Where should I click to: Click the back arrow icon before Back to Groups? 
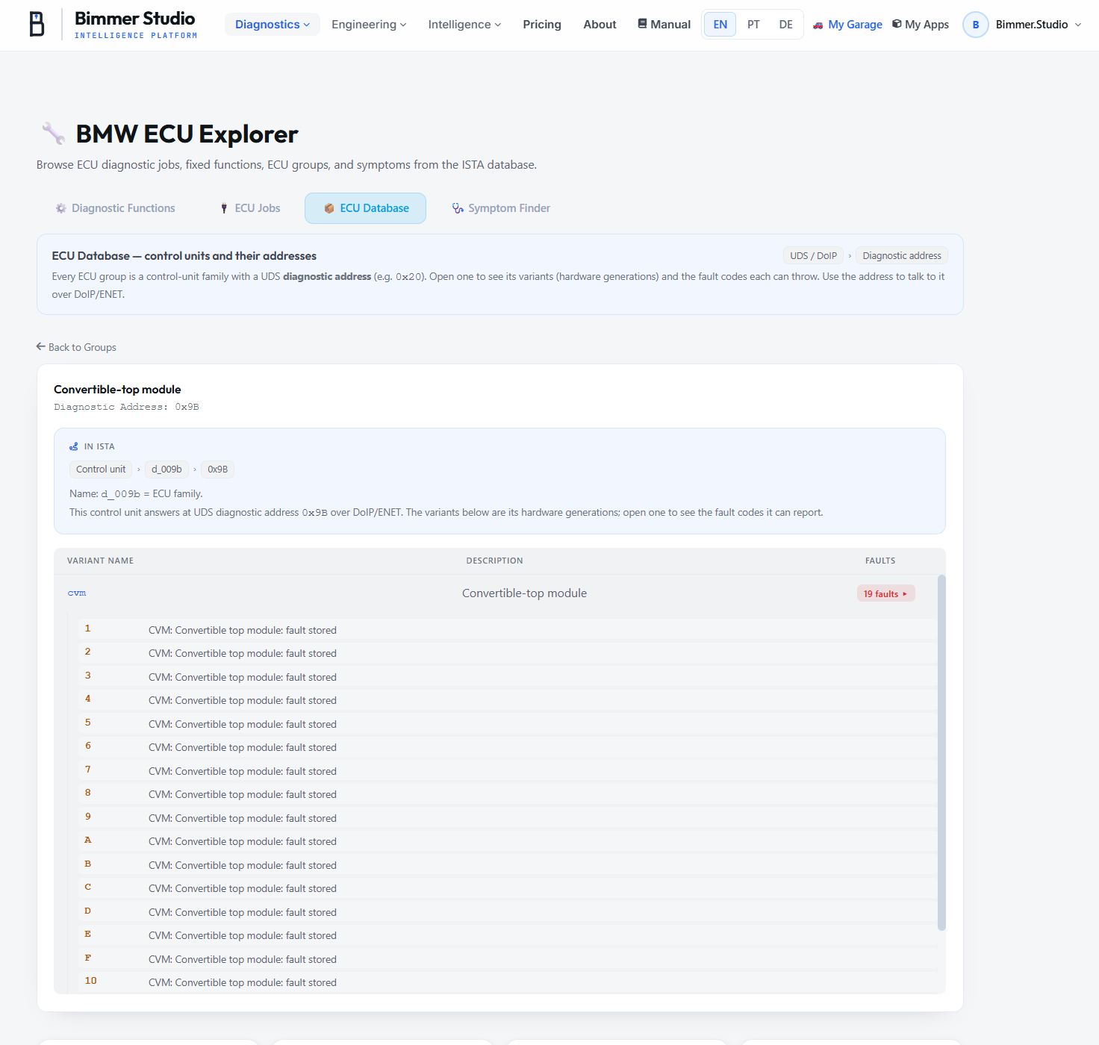41,346
